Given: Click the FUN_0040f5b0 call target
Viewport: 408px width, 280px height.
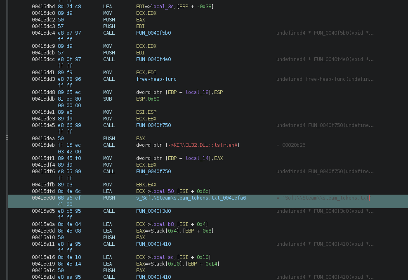Looking at the screenshot, I should coord(153,33).
